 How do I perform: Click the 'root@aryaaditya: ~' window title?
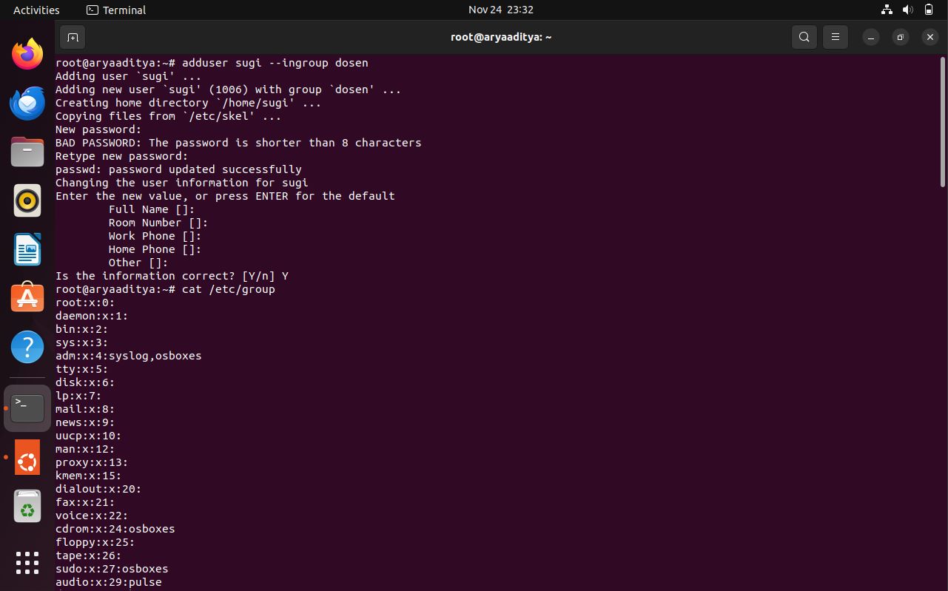coord(501,37)
